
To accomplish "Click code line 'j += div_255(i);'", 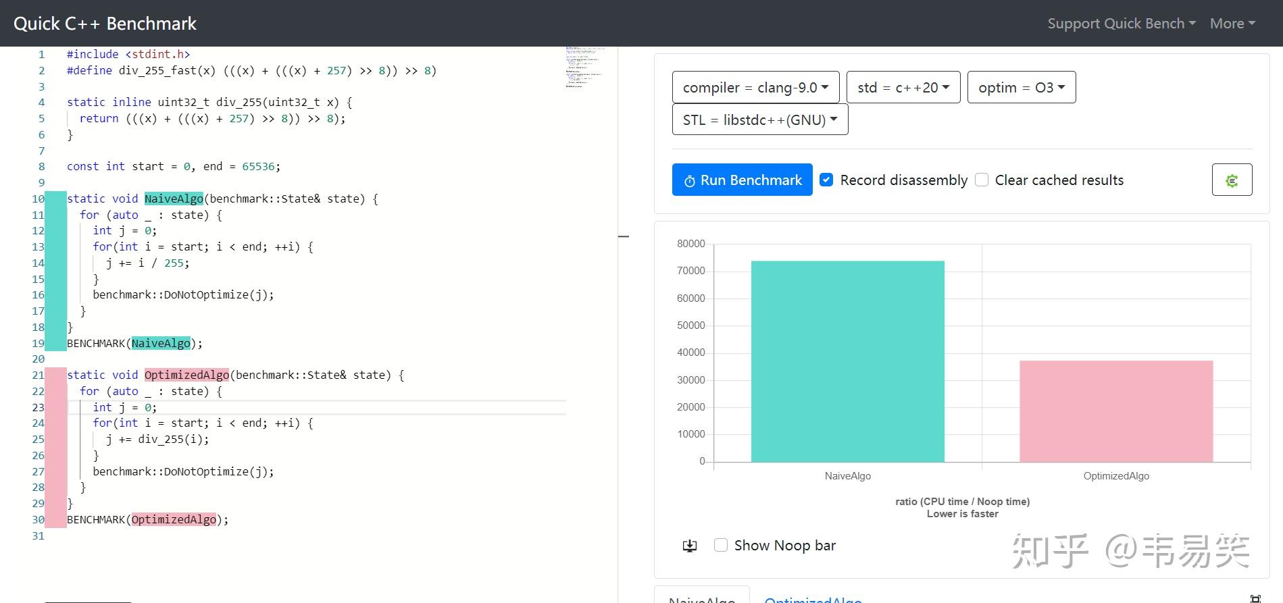I will 157,439.
